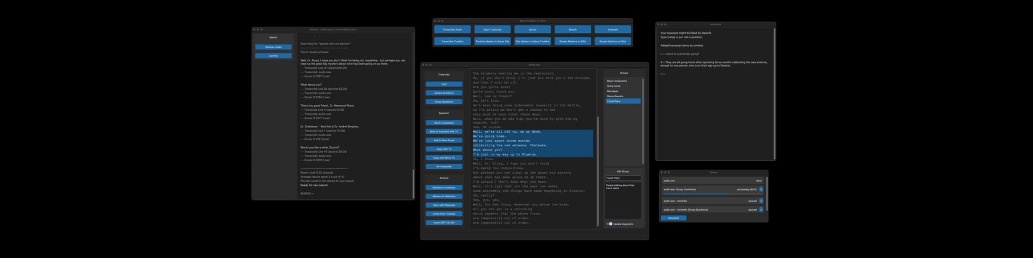Cancel the processing audio.wav Group Questions job
Viewport: 1033px width, 258px height.
pos(761,189)
